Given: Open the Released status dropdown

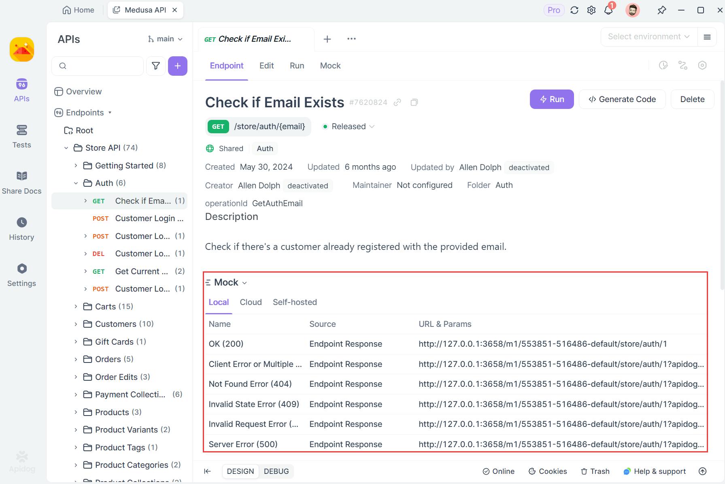Looking at the screenshot, I should [x=349, y=126].
